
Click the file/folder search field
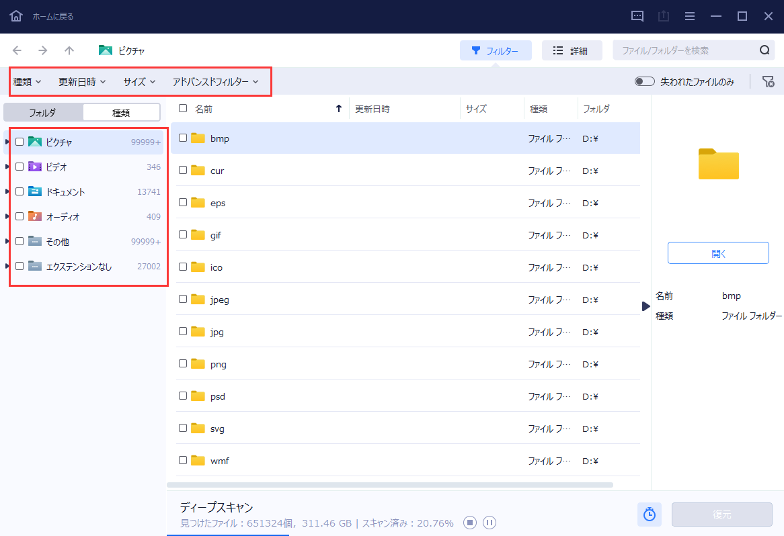[684, 50]
